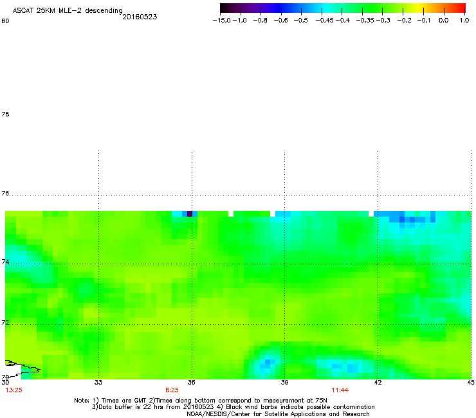Click the longitude axis label 45

pyautogui.click(x=471, y=383)
